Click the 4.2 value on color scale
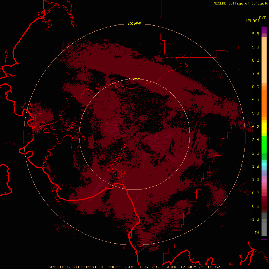 point(256,127)
